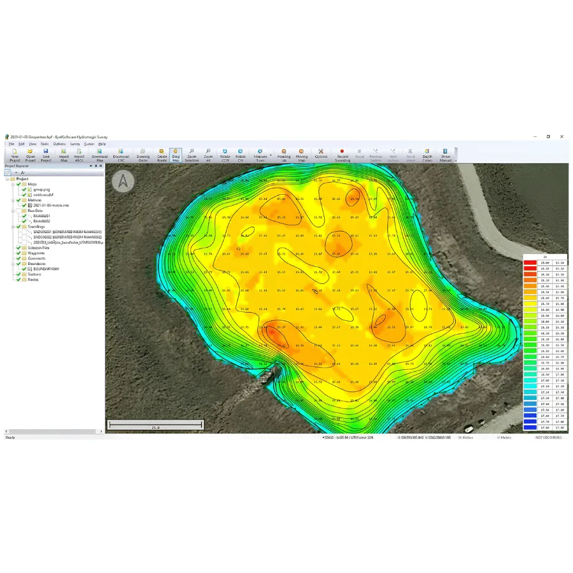573x573 pixels.
Task: Uncheck the Matrices folder checkbox
Action: (x=18, y=200)
